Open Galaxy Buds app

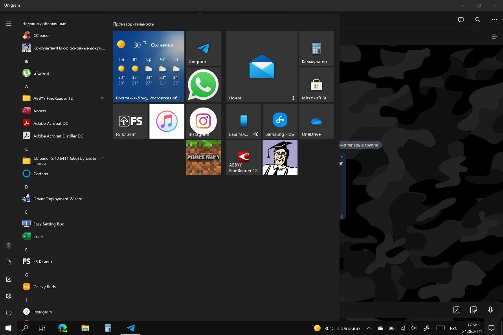tap(63, 287)
